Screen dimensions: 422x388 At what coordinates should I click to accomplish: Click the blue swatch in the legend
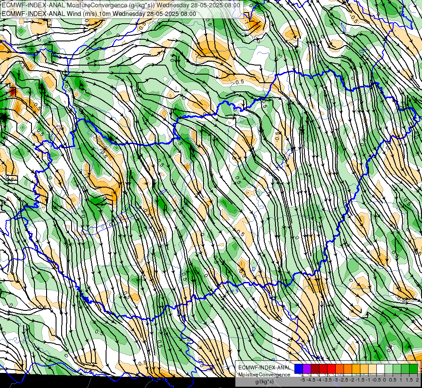299,369
